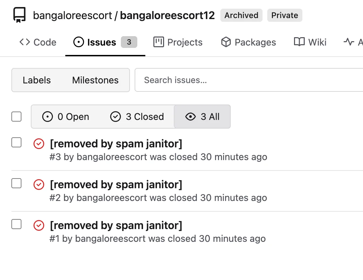Open the Code tab
This screenshot has height=280, width=363.
38,42
